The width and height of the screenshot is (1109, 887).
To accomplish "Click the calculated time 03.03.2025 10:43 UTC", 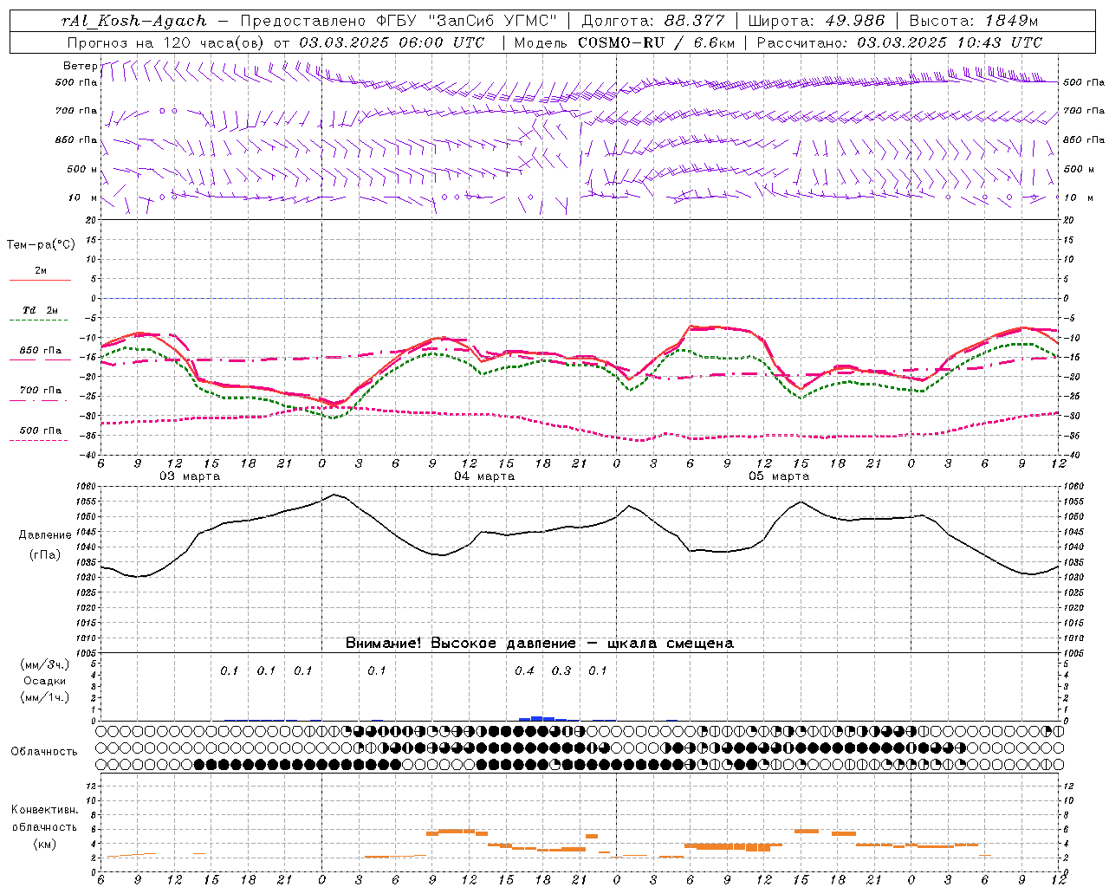I will (950, 42).
